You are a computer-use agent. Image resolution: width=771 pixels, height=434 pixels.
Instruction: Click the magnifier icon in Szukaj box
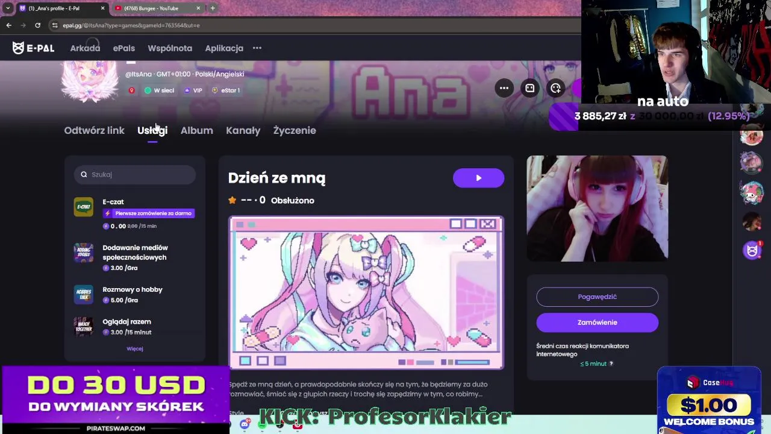click(84, 174)
